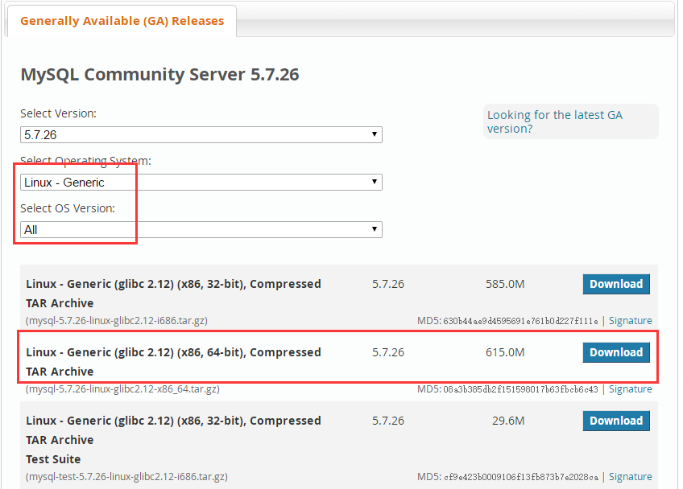
Task: Download the Test Suite TAR Archive
Action: (x=616, y=421)
